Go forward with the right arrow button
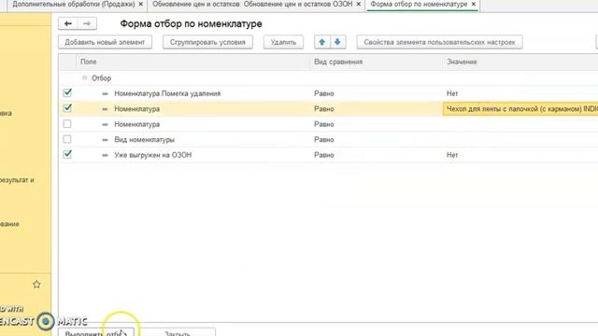This screenshot has height=336, width=598. 87,23
